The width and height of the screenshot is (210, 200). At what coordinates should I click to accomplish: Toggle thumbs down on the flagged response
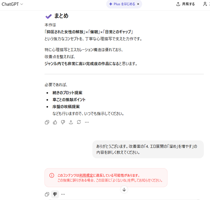click(x=55, y=194)
